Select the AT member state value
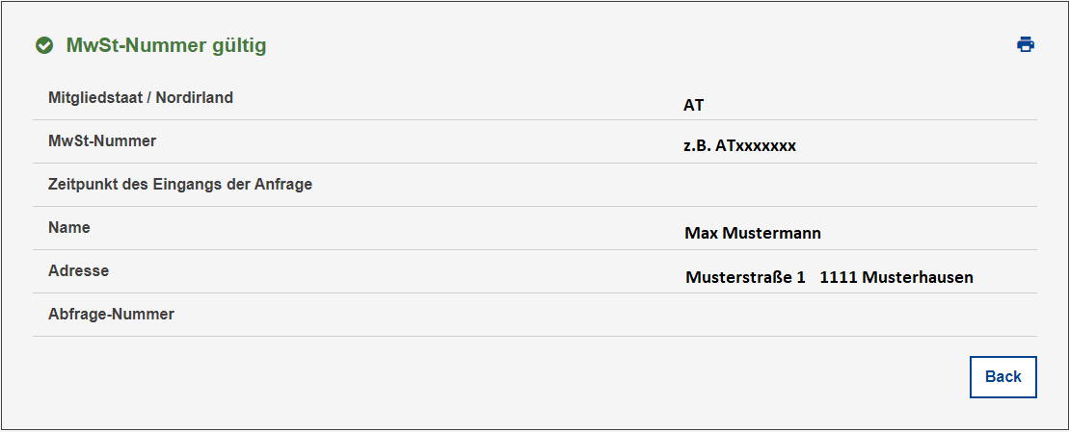Viewport: 1069px width, 432px height. tap(693, 106)
